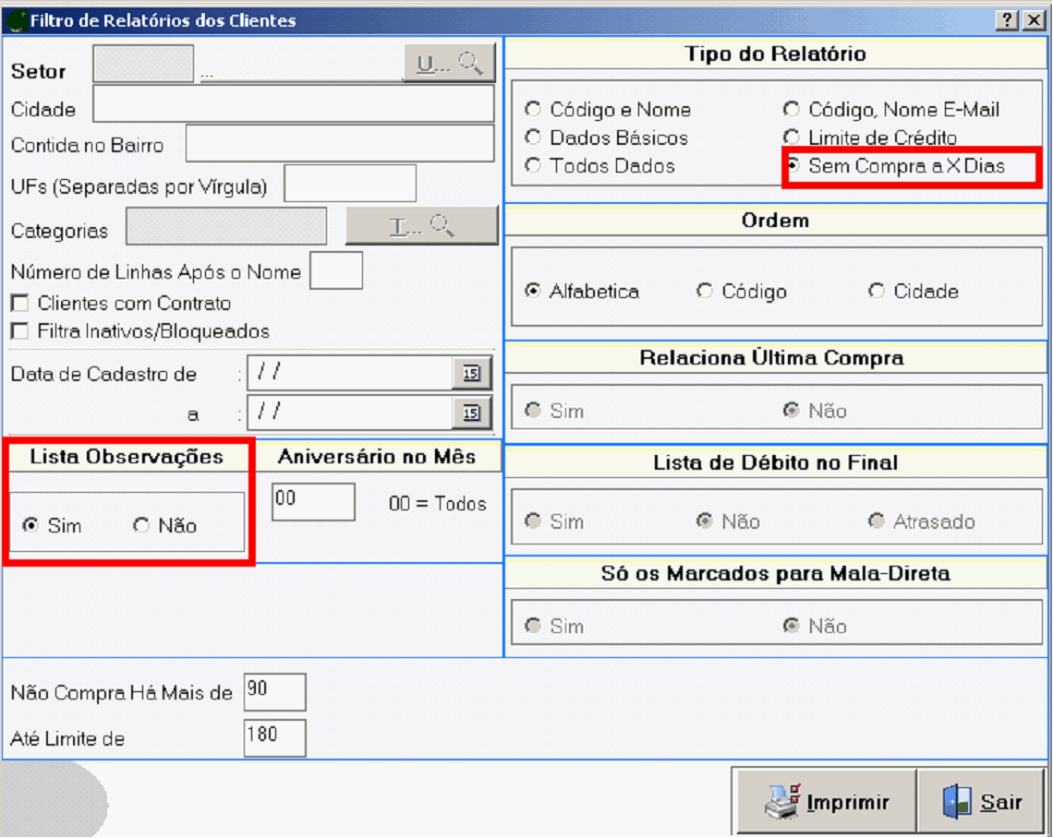Select Limite de Crédito report option

(x=792, y=138)
